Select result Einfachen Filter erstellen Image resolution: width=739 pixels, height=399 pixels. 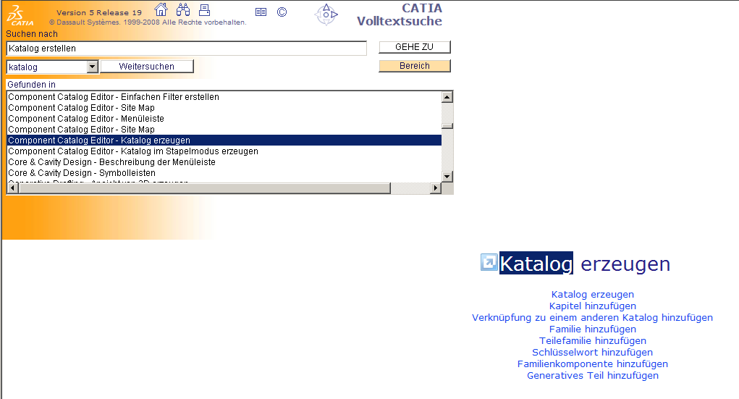pos(224,97)
